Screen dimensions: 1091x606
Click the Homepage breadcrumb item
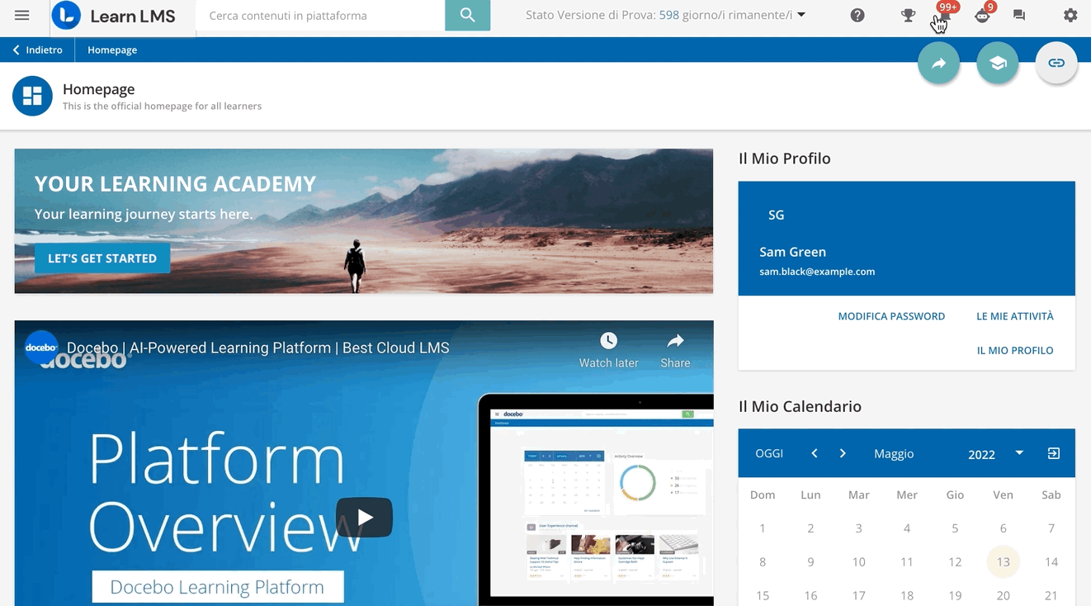tap(112, 50)
